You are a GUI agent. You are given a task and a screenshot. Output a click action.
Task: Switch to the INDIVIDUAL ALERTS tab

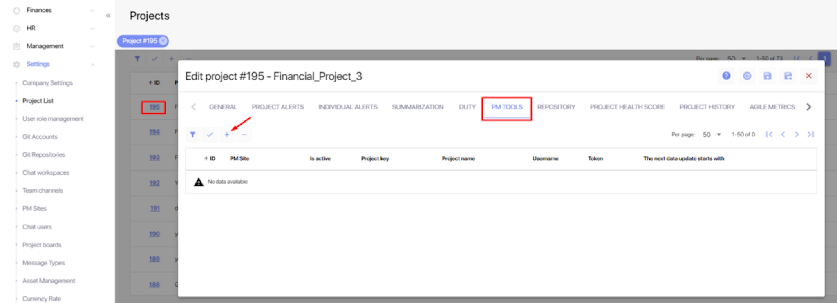click(x=348, y=107)
